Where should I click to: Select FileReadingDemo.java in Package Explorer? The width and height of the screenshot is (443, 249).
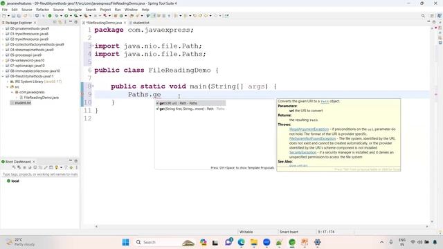point(39,98)
